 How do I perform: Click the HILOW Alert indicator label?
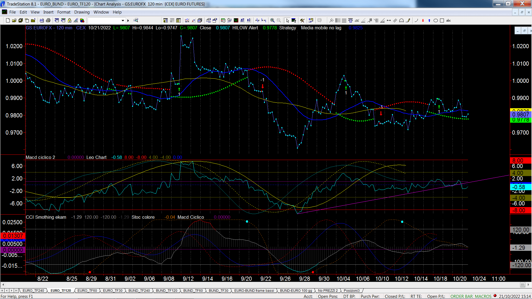245,28
